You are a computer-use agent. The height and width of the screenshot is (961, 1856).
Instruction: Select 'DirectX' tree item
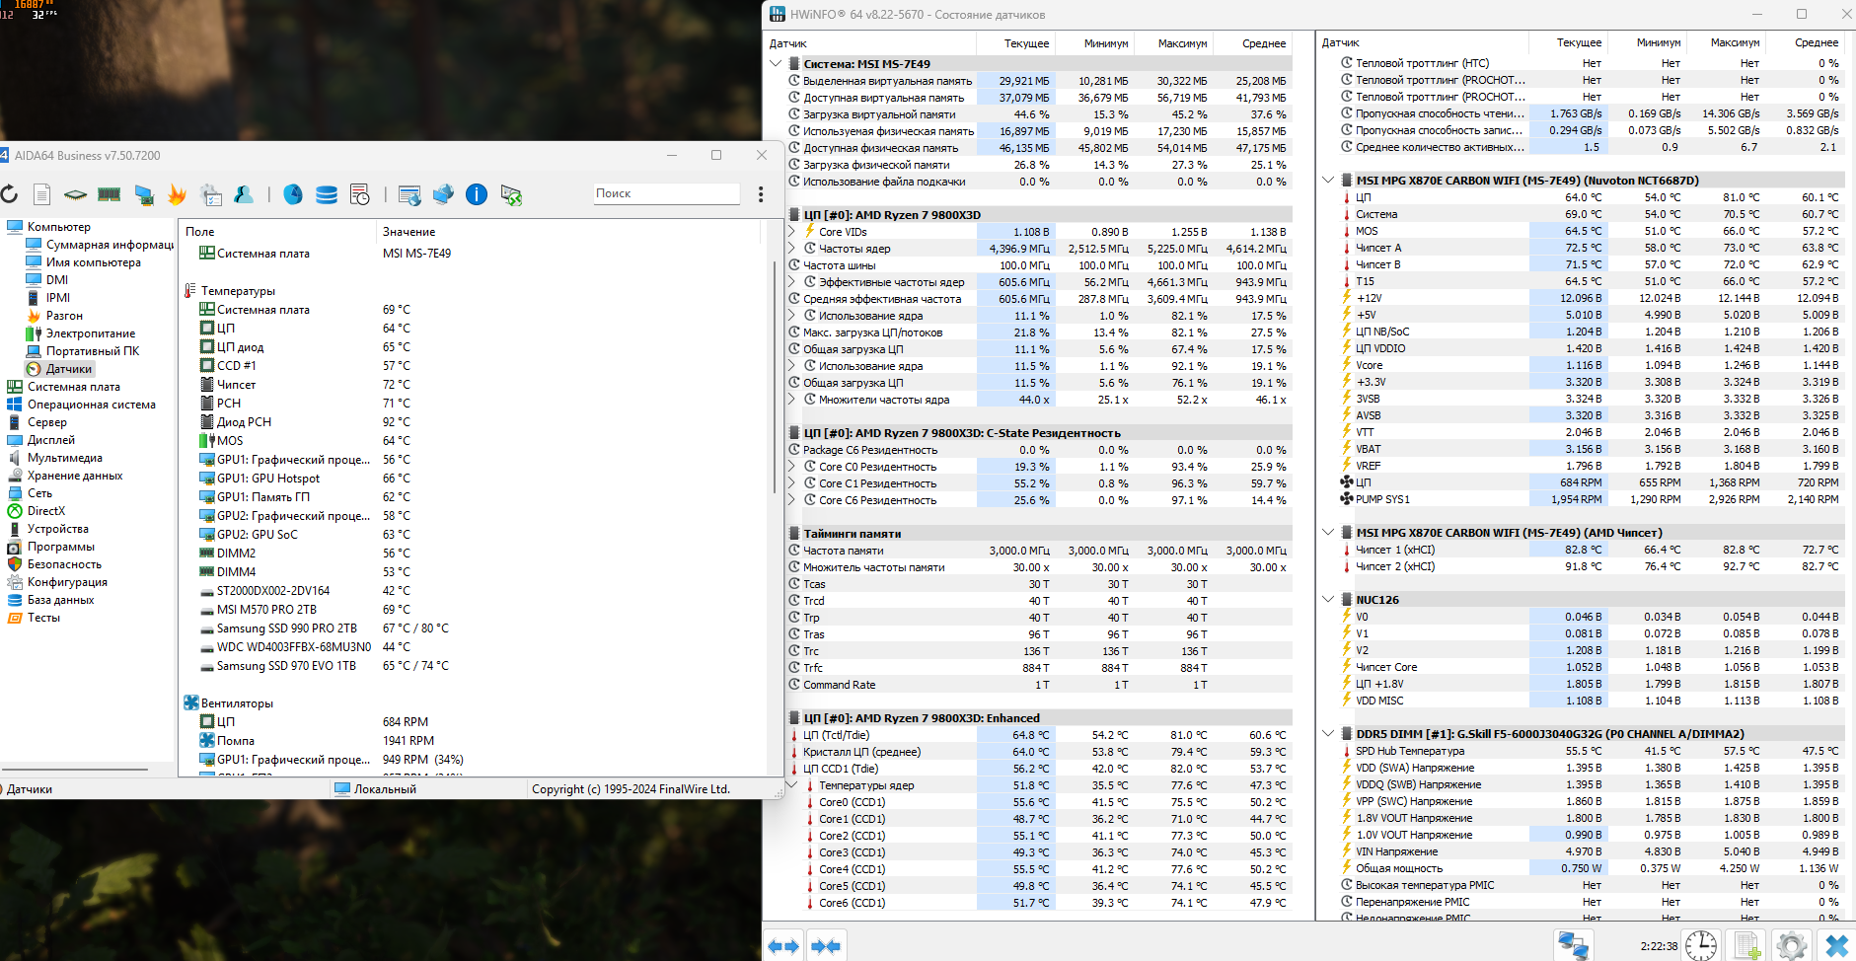pyautogui.click(x=46, y=511)
